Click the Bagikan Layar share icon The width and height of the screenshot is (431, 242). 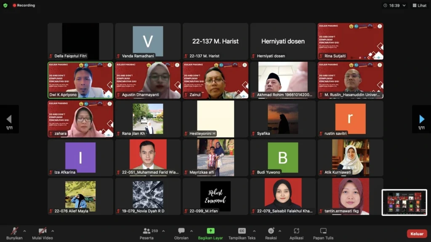click(x=210, y=231)
